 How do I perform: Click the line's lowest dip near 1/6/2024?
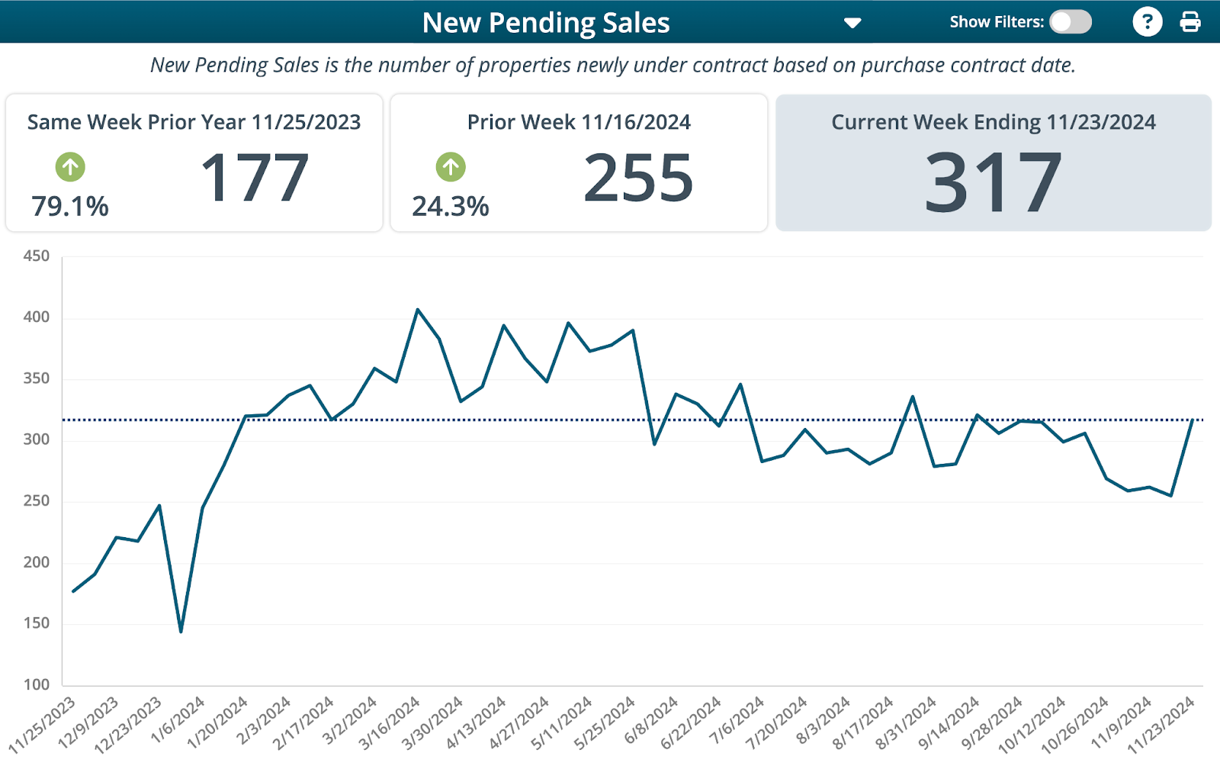[181, 631]
